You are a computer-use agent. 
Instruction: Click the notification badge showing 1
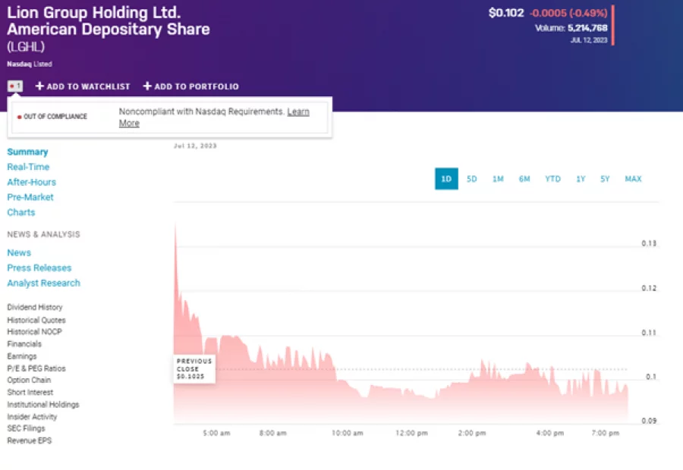coord(14,86)
